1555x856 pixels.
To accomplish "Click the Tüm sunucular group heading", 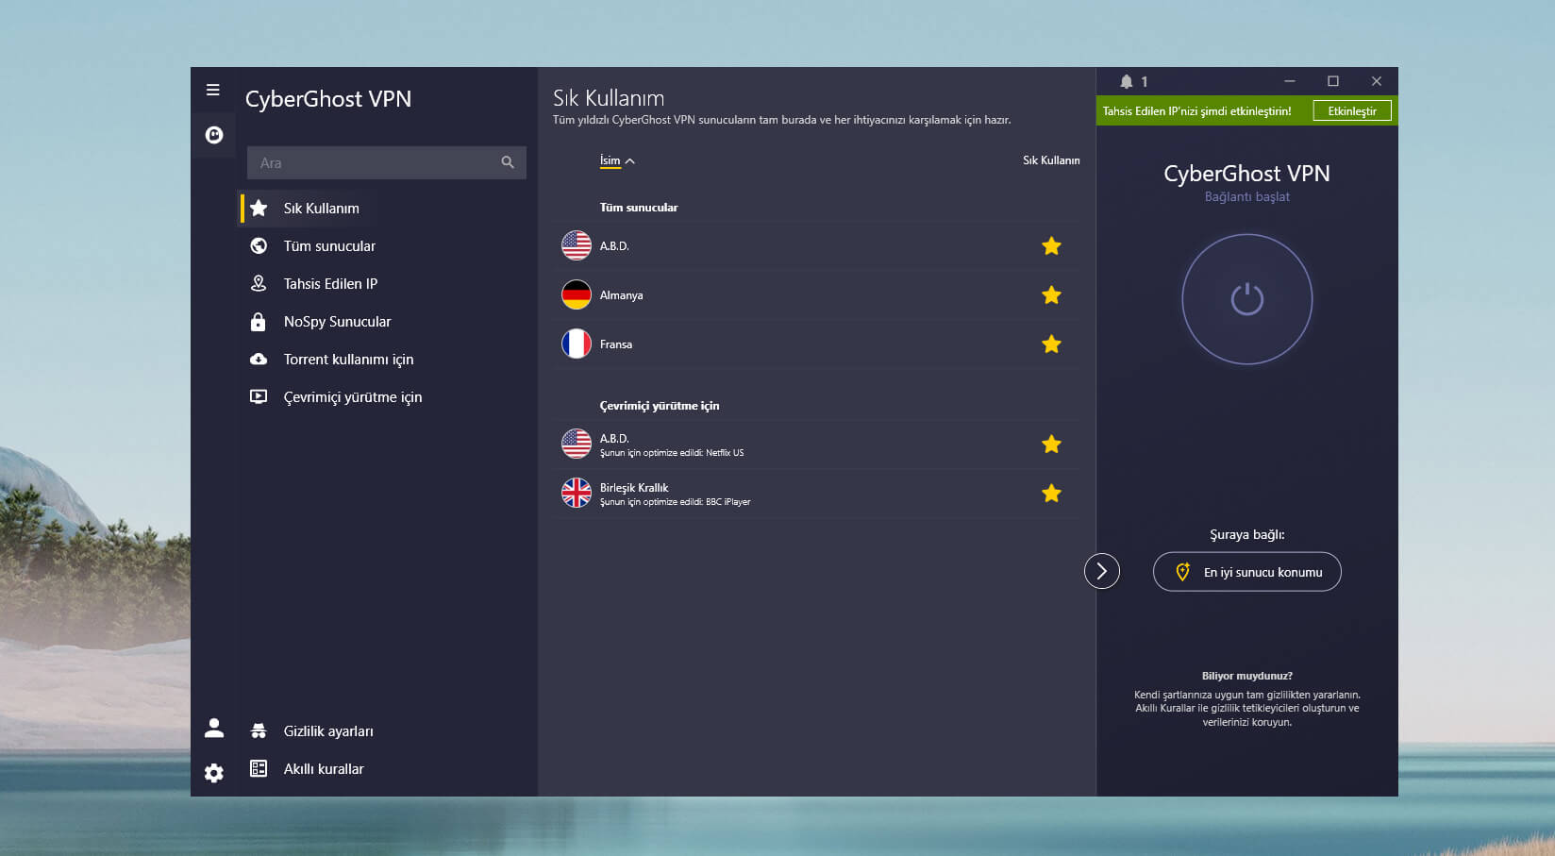I will coord(639,208).
